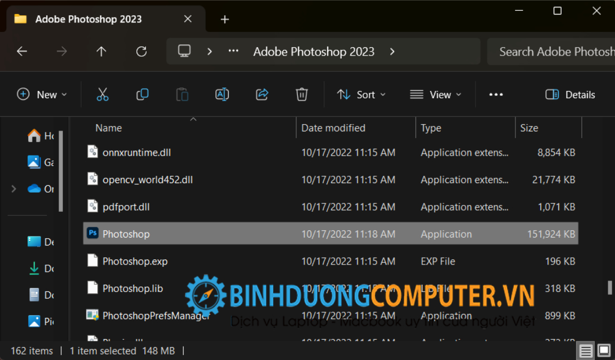
Task: Open the View dropdown menu
Action: pyautogui.click(x=435, y=94)
